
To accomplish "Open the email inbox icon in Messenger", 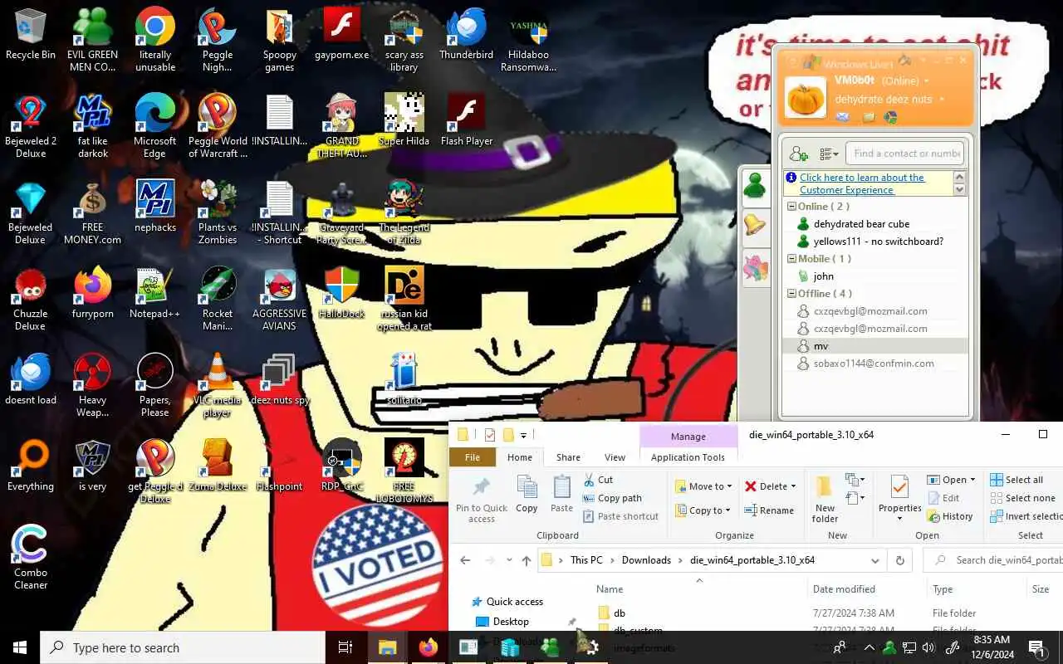I will (843, 118).
